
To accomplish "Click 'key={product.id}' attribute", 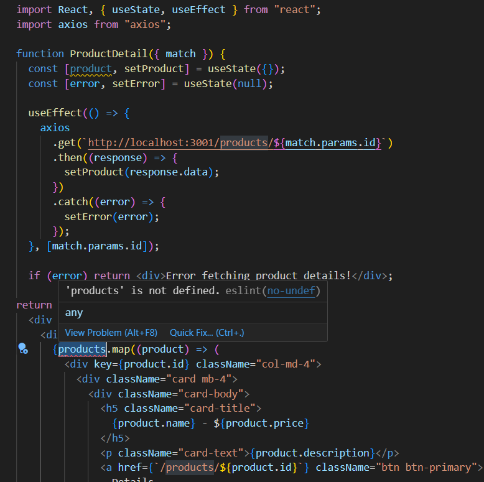I will [x=142, y=364].
